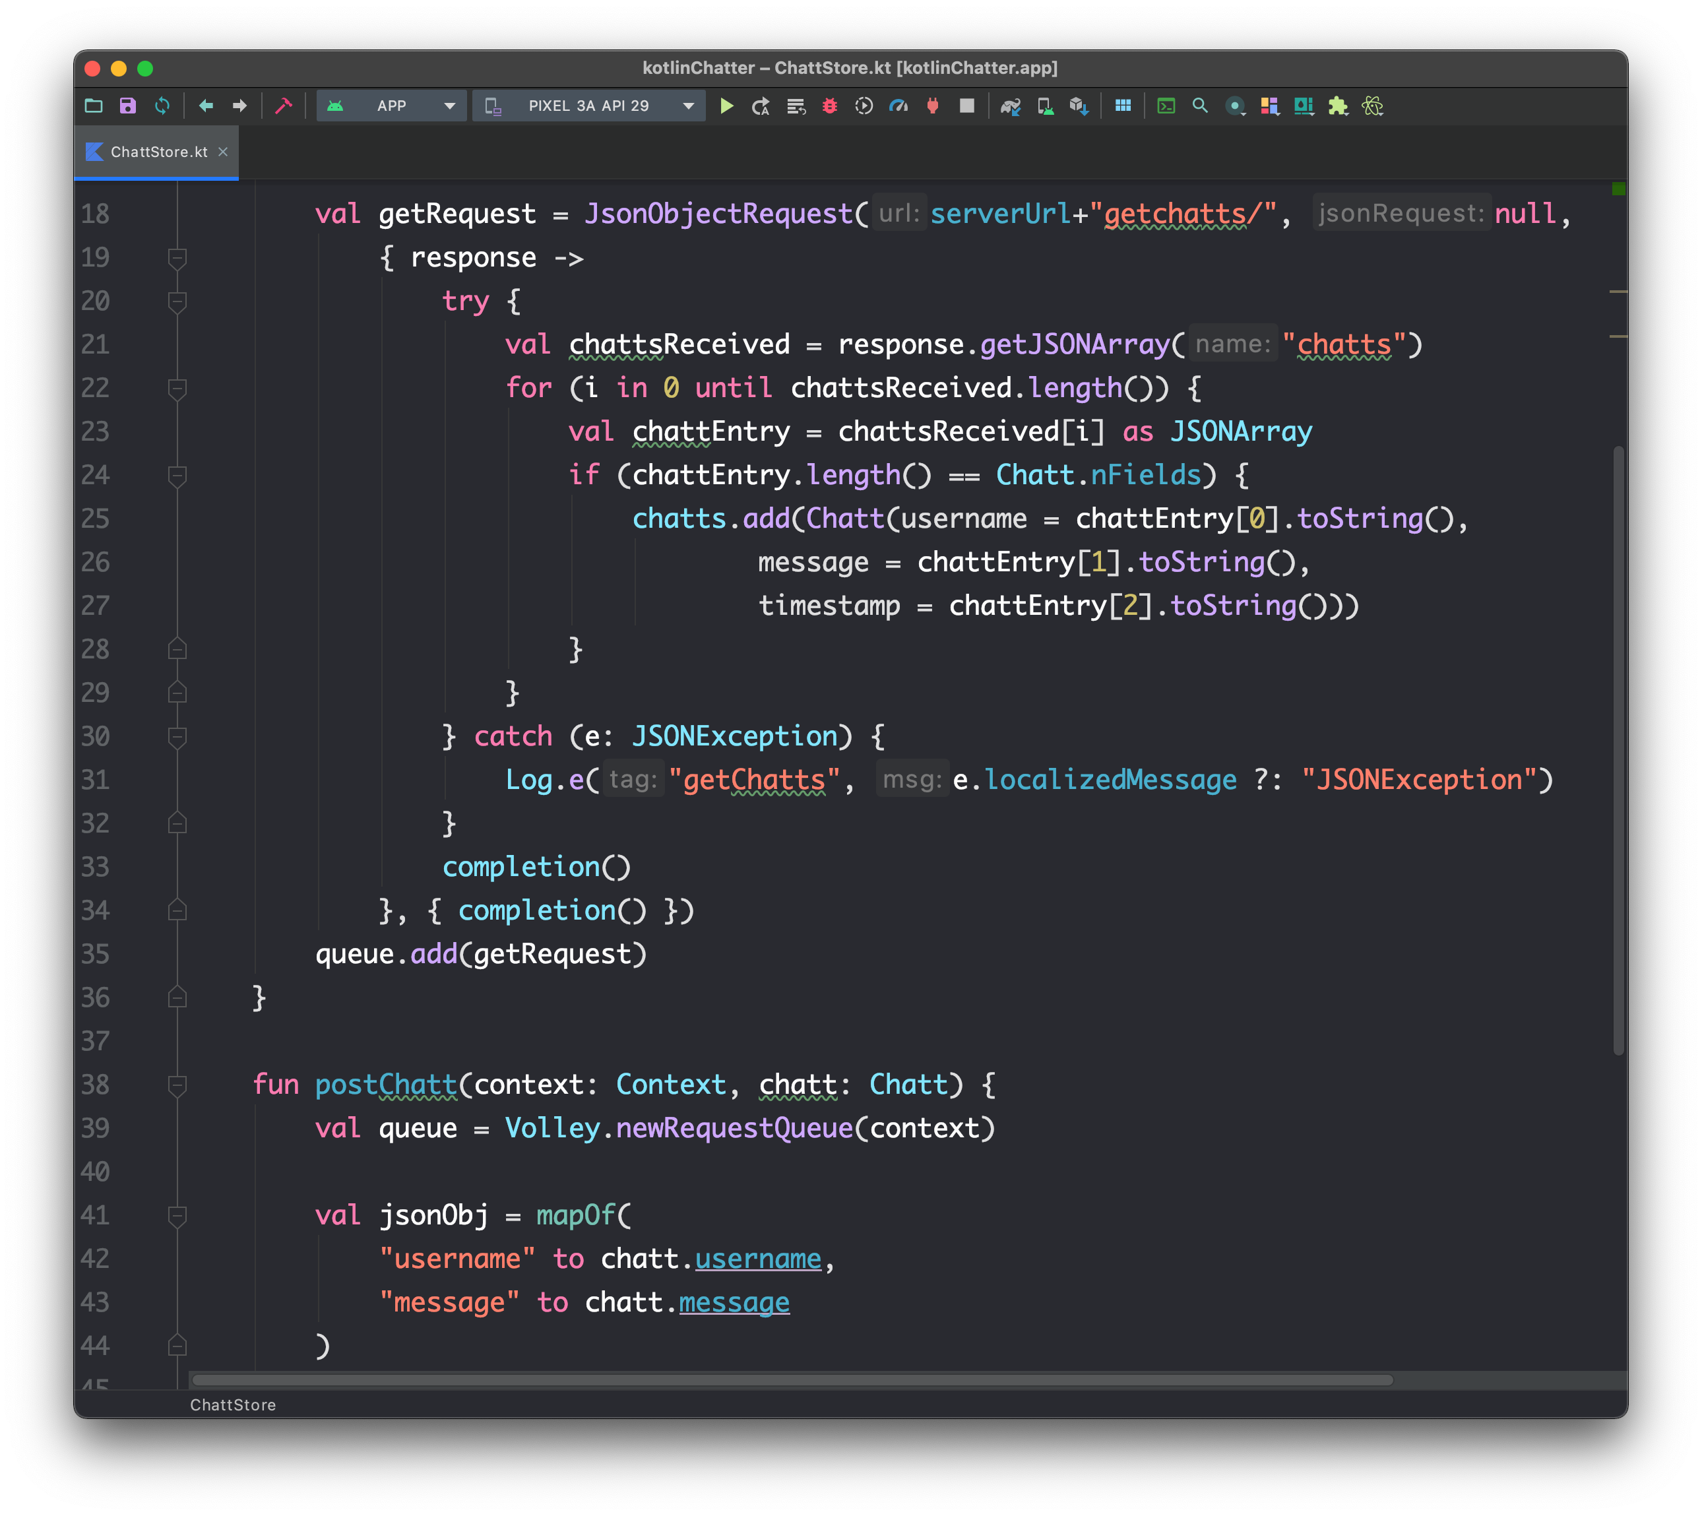This screenshot has width=1702, height=1516.
Task: Switch to the ChattStore.kt editor tab
Action: 158,152
